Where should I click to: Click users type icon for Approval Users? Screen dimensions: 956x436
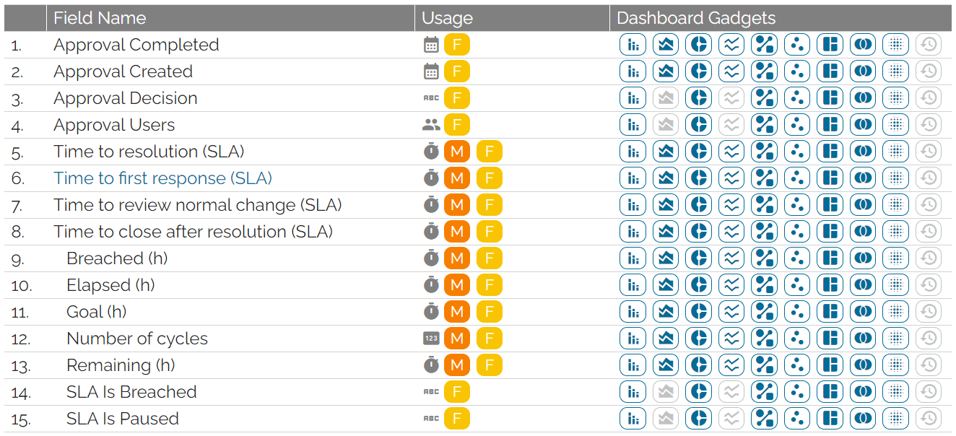(431, 125)
